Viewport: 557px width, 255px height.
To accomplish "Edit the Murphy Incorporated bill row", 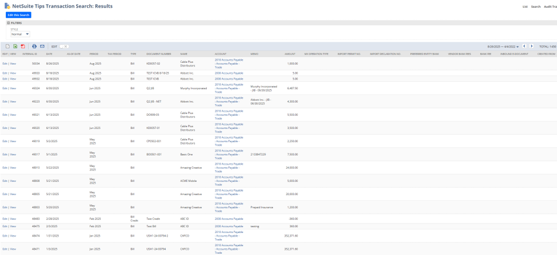I will coord(5,88).
